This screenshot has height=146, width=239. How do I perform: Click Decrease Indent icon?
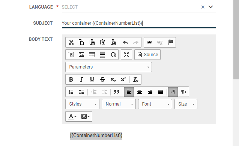[x=94, y=92]
